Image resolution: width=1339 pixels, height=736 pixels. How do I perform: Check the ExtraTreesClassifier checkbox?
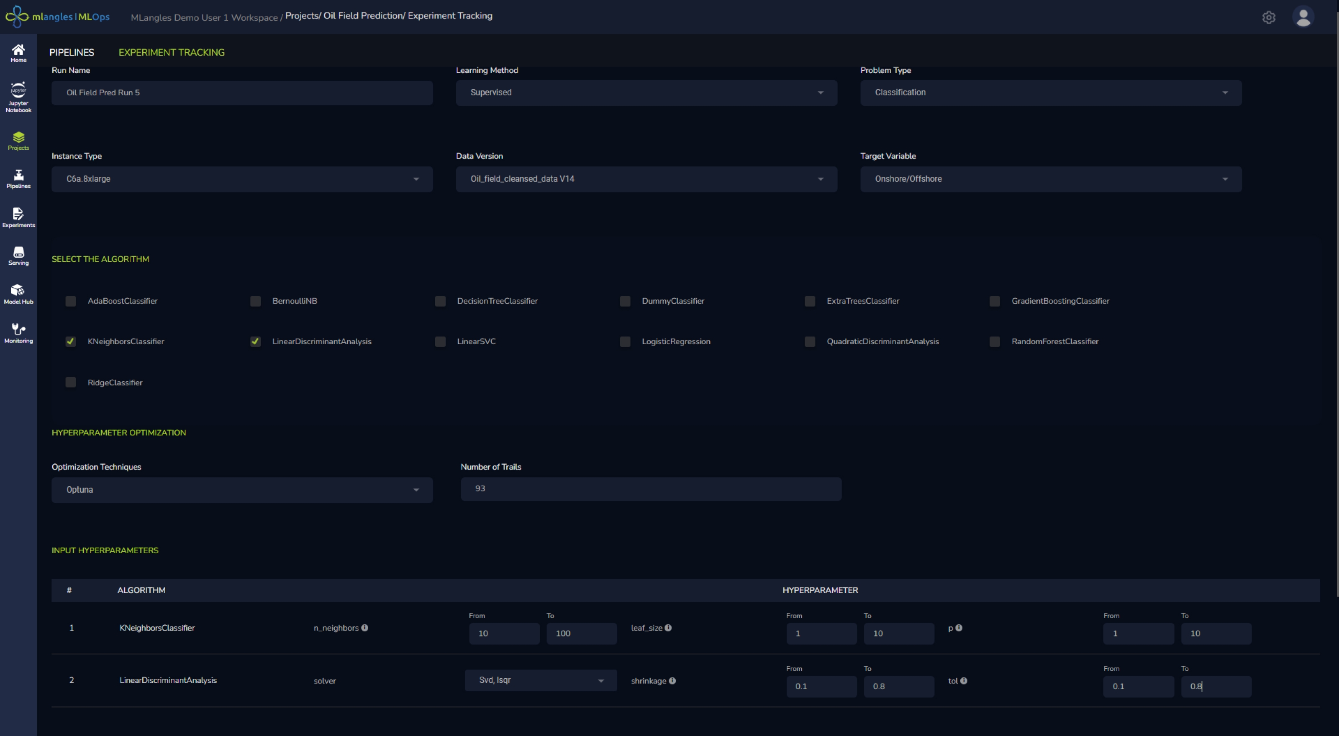[810, 301]
